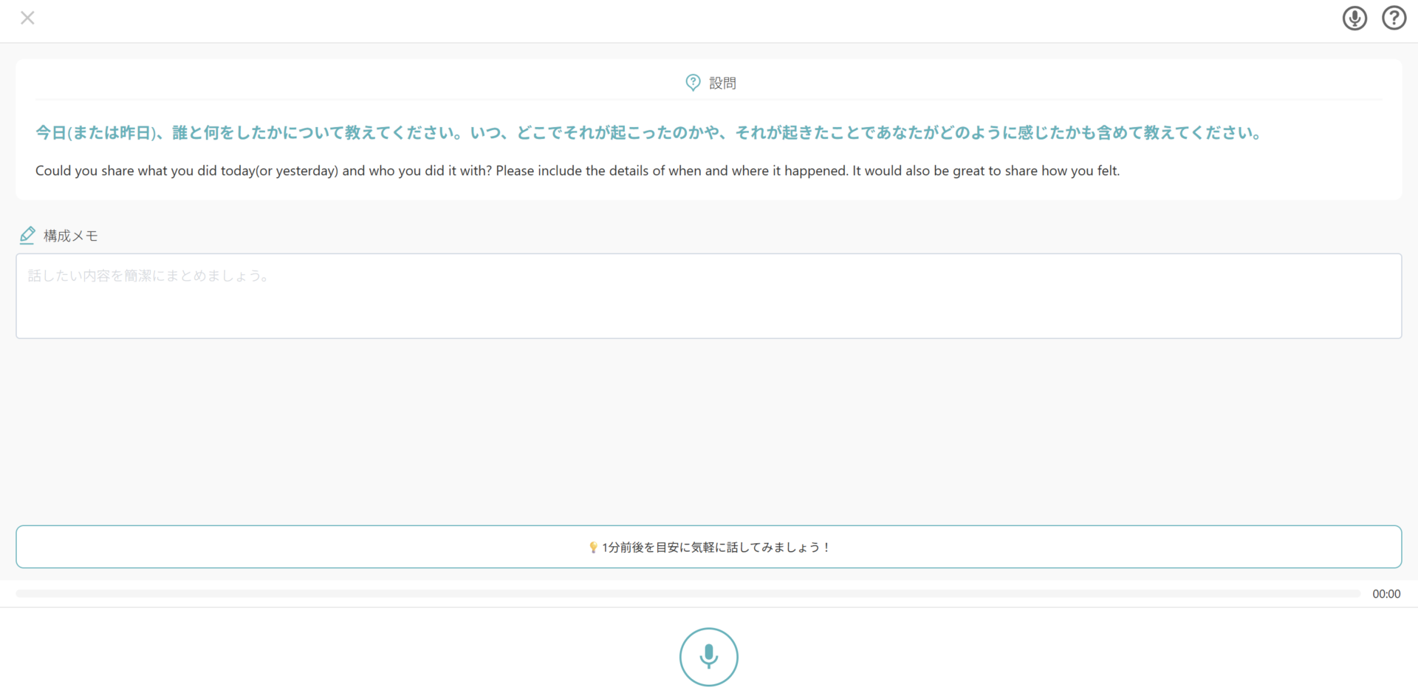This screenshot has width=1418, height=696.
Task: Start recording with the microphone button
Action: (709, 657)
